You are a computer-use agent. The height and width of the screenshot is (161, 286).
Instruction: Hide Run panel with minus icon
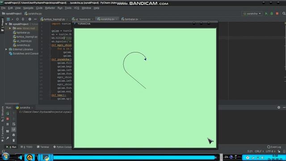[284, 107]
